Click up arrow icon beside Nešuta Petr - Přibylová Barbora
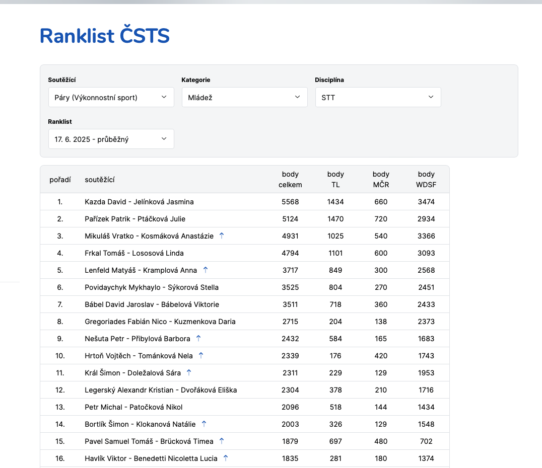 (198, 338)
